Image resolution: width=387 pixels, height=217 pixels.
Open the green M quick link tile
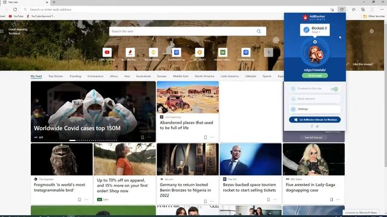point(223,52)
